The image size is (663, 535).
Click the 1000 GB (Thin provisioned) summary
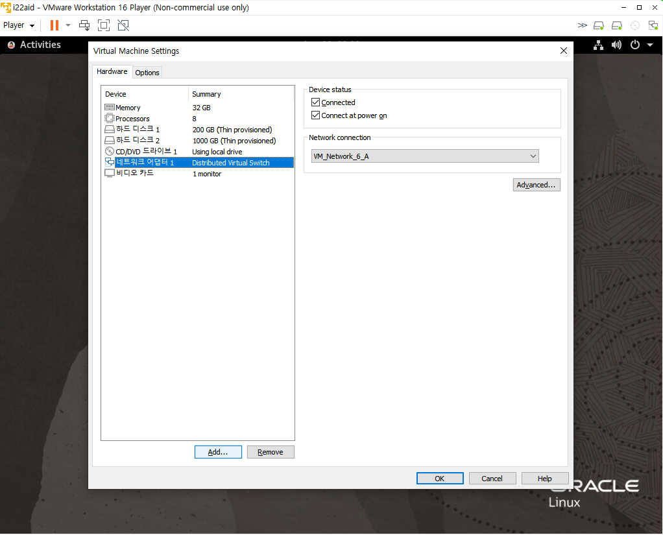234,141
